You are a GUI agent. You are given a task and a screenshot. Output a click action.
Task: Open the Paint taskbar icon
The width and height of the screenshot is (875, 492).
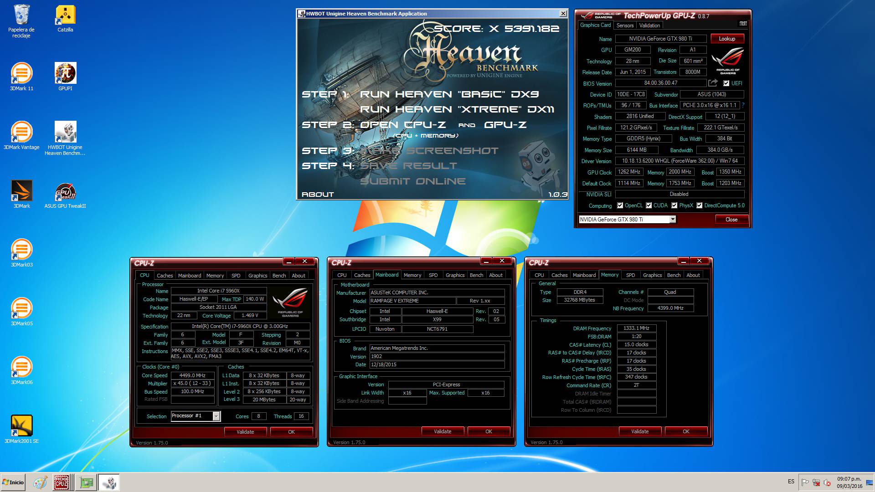[x=40, y=482]
